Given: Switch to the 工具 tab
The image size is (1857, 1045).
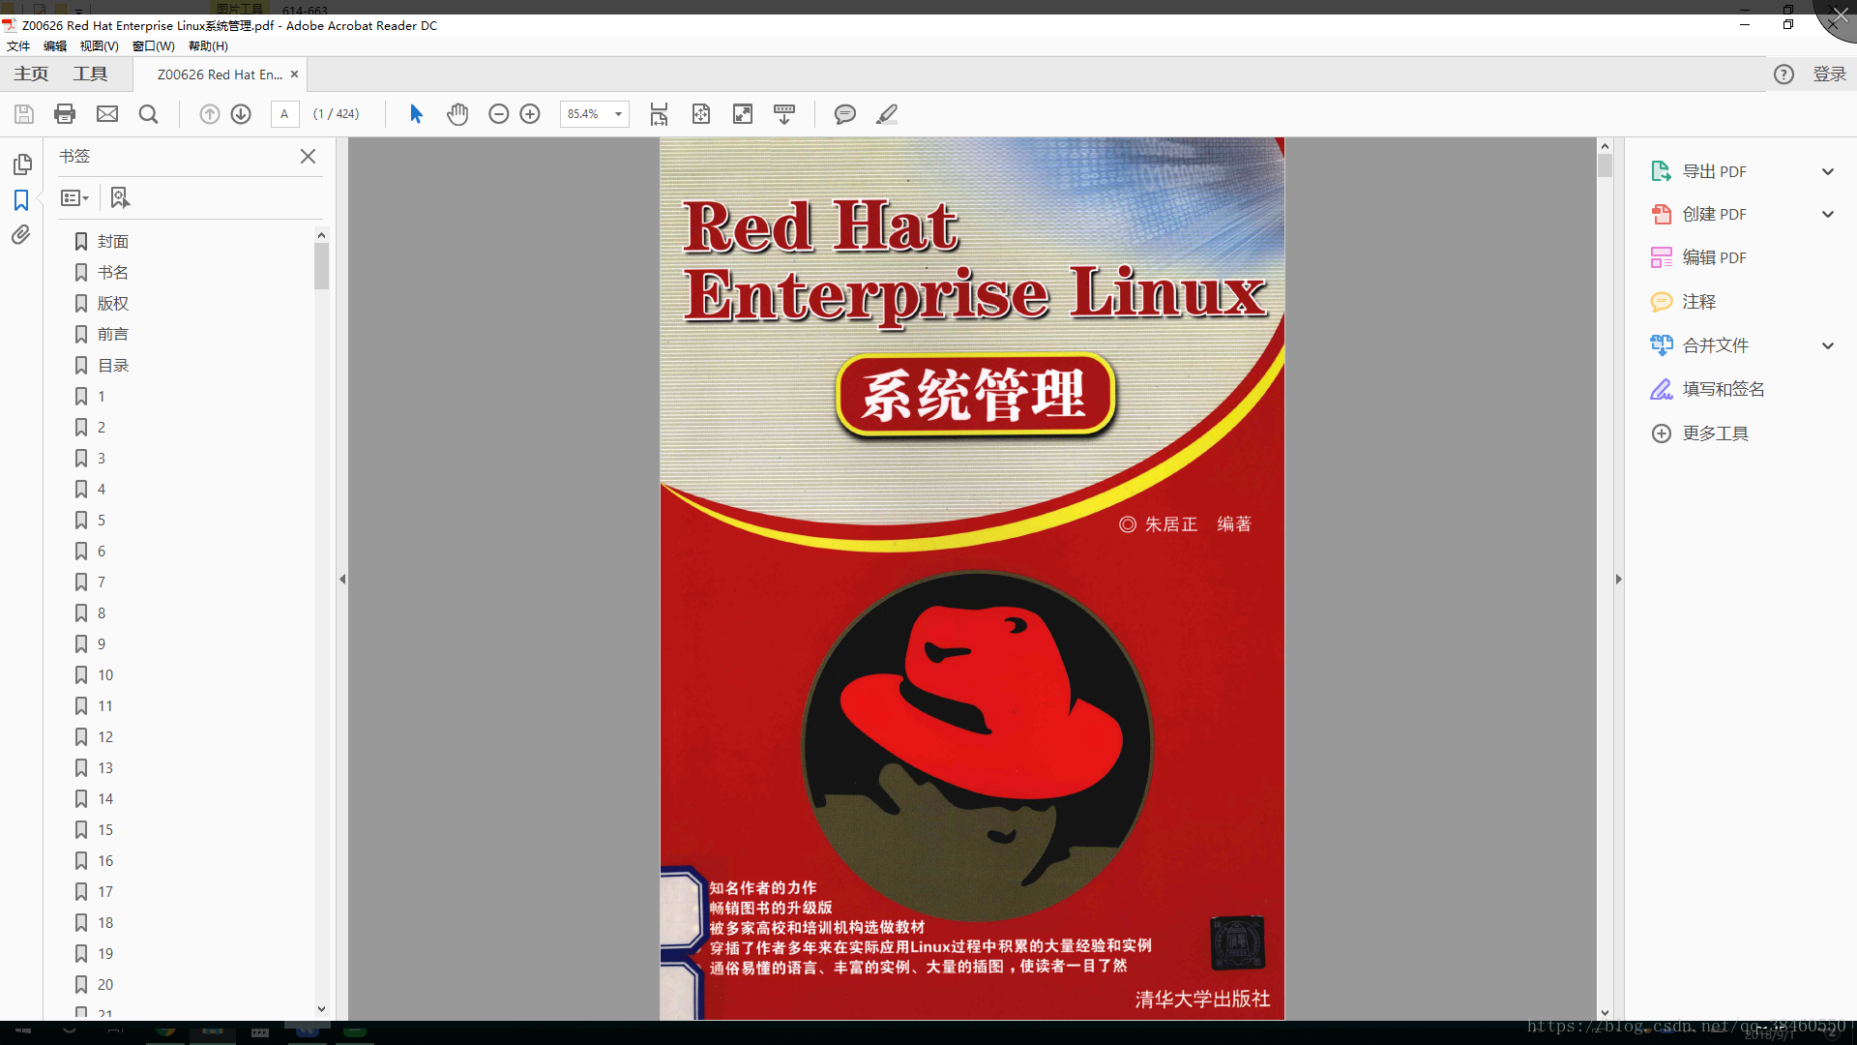Looking at the screenshot, I should pyautogui.click(x=90, y=75).
